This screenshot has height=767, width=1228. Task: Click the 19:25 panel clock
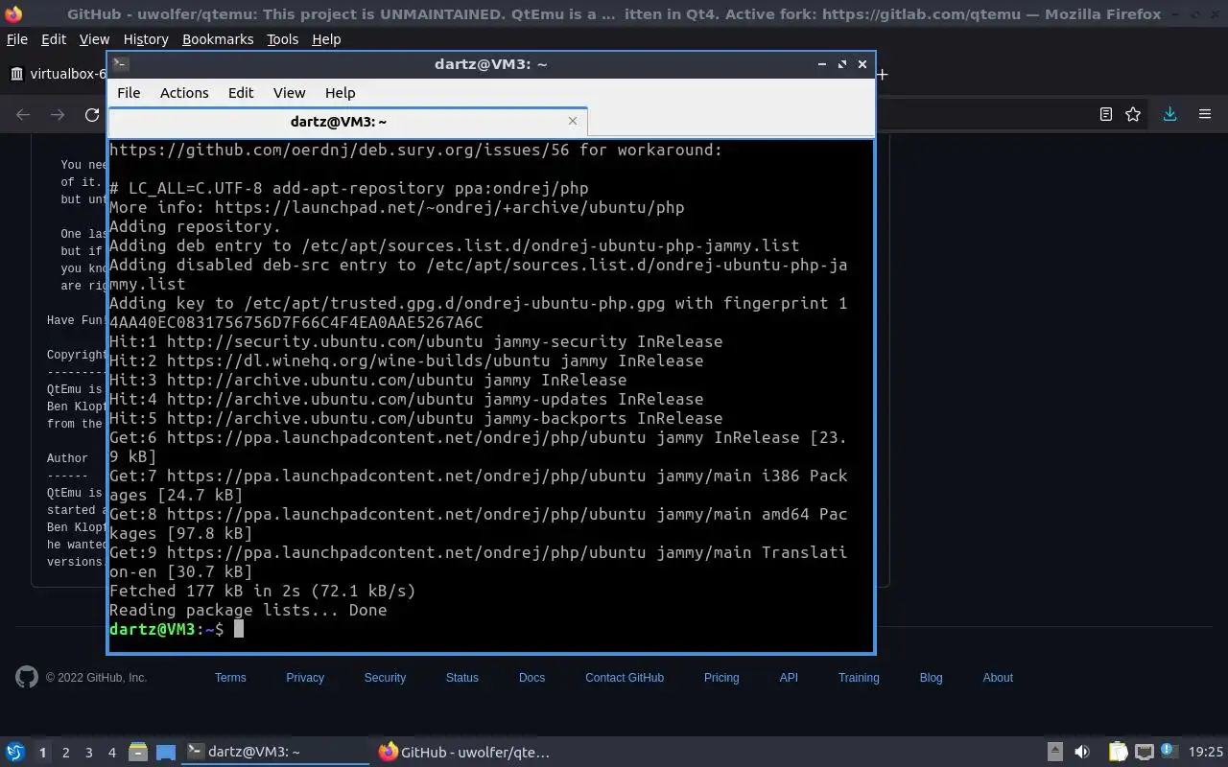pyautogui.click(x=1206, y=753)
